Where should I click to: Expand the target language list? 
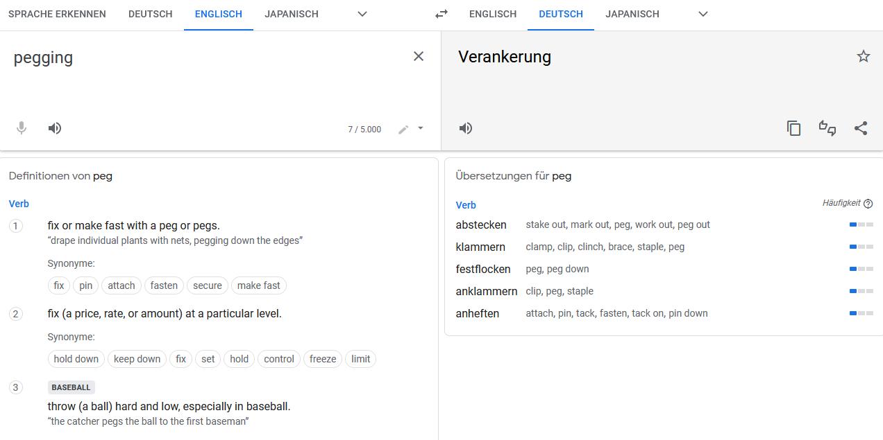pyautogui.click(x=703, y=14)
